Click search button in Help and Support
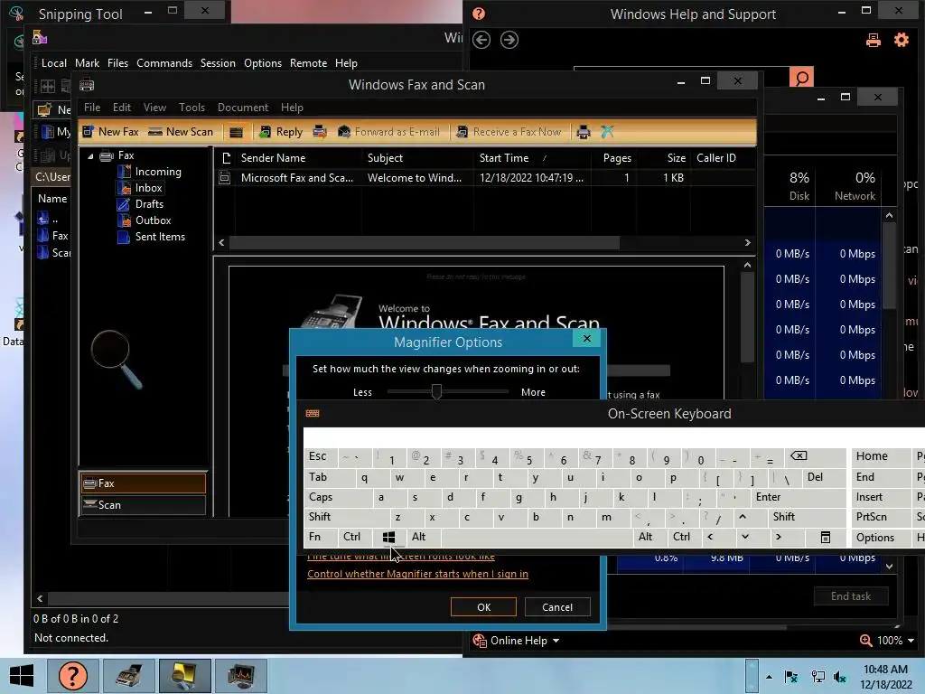Viewport: 925px width, 694px height. click(x=802, y=78)
